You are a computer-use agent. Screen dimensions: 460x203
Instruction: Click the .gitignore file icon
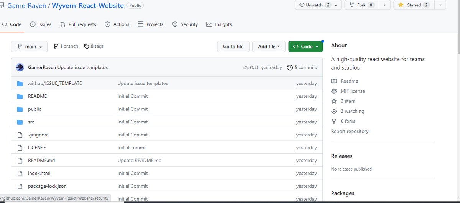point(20,135)
